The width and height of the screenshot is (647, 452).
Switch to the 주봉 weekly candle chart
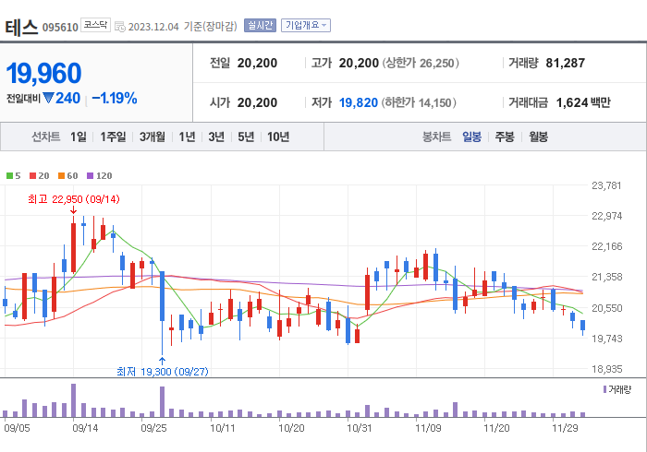[x=505, y=137]
